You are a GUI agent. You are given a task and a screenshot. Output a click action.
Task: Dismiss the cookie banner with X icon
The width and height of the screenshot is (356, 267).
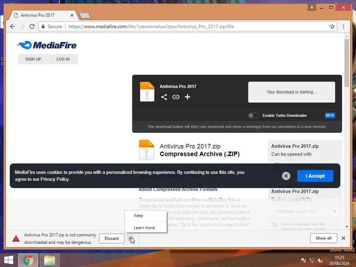286,176
